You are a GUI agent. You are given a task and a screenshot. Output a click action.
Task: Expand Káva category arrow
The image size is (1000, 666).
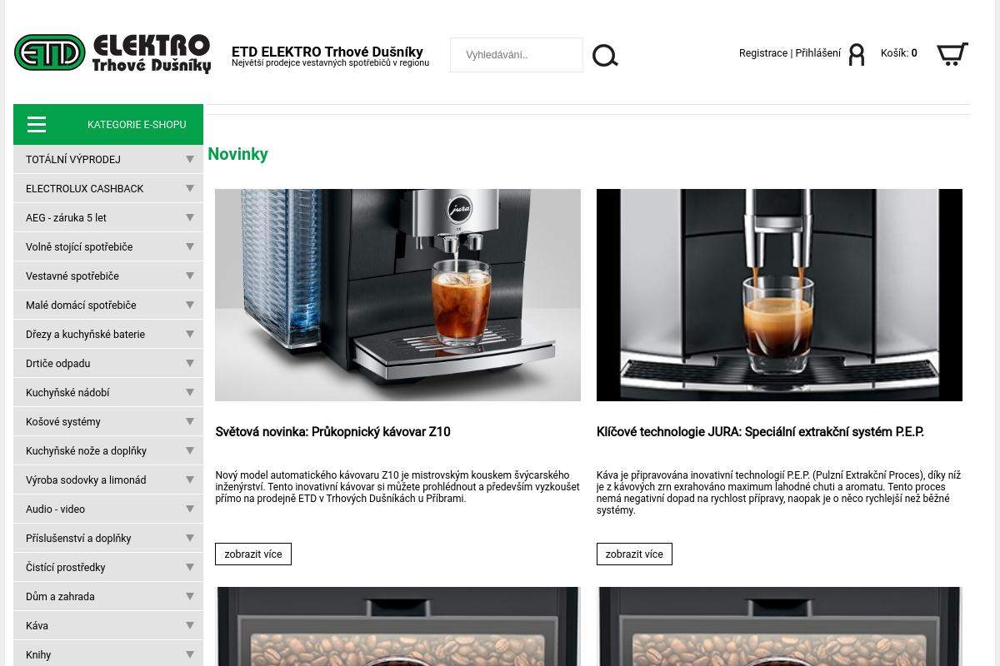[x=190, y=625]
